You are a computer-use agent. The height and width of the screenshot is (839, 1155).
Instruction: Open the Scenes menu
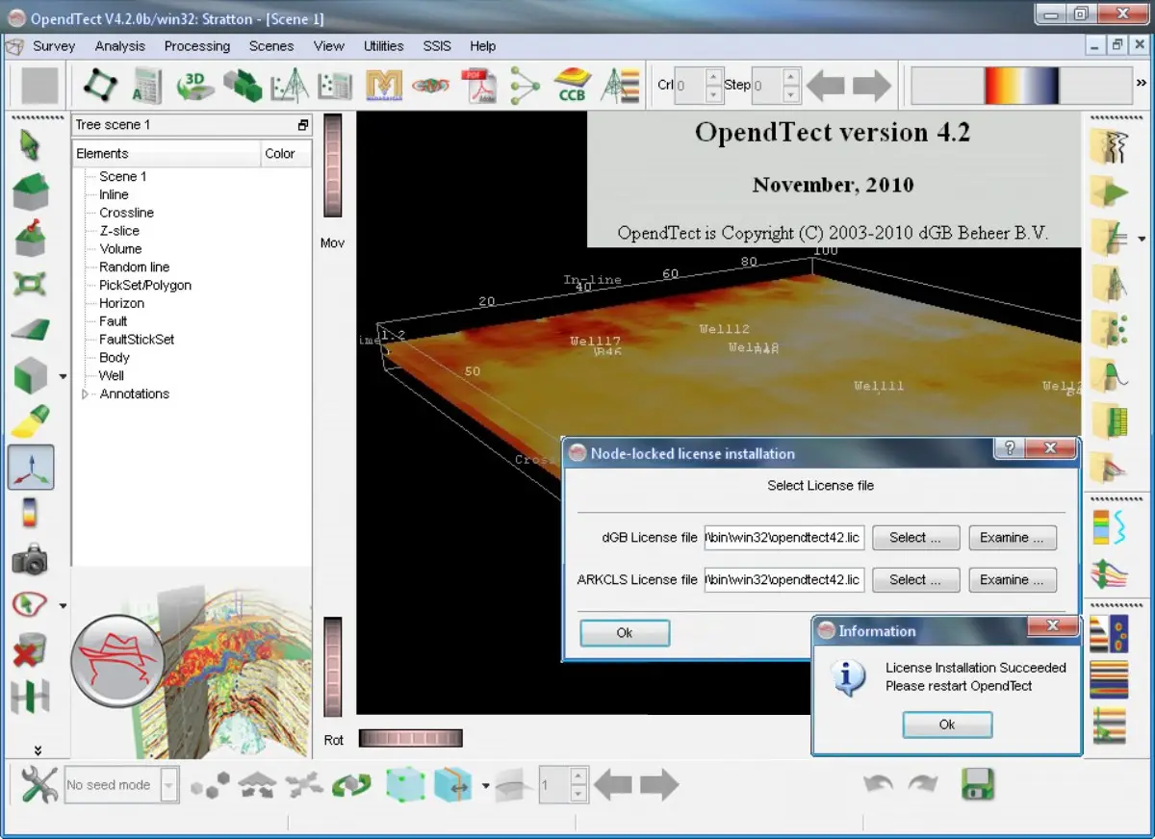[271, 46]
